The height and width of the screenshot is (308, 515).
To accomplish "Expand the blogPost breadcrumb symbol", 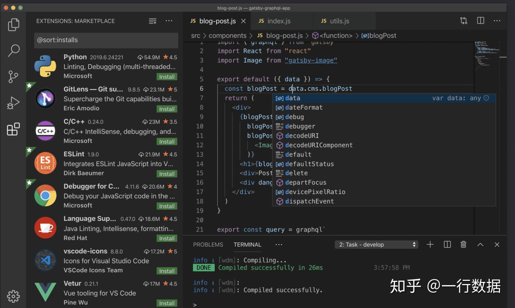I will (x=379, y=35).
